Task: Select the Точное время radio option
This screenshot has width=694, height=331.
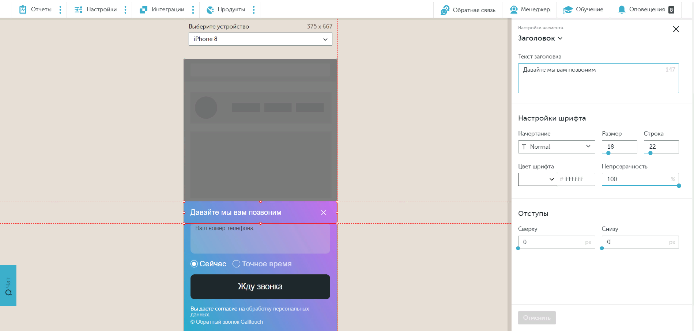Action: click(x=237, y=264)
